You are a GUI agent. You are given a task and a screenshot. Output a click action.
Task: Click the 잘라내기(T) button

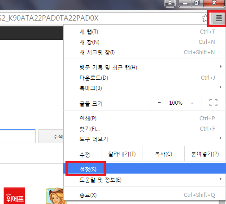[122, 154]
